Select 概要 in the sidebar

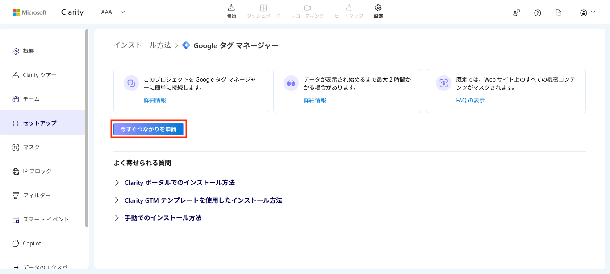(42, 51)
